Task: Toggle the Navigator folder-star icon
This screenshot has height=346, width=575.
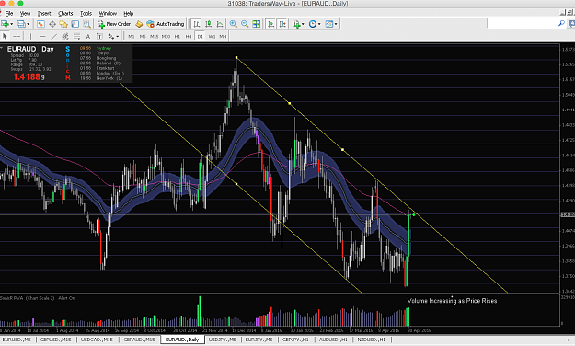Action: pyautogui.click(x=63, y=24)
